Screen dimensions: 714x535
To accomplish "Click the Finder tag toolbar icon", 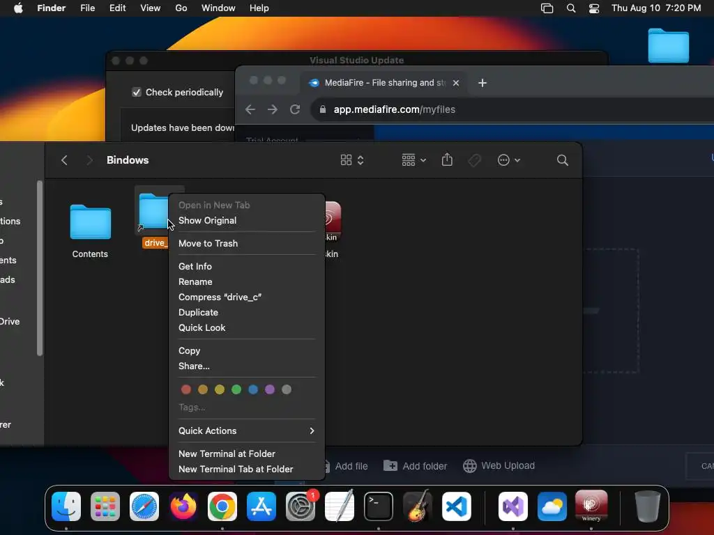I will [x=474, y=160].
